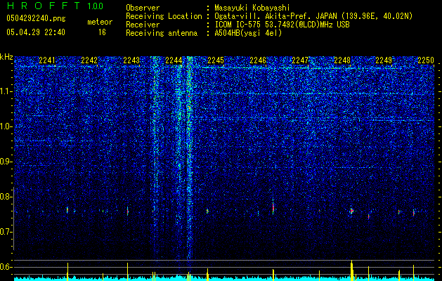Click the 0.8 frequency axis label
The height and width of the screenshot is (281, 442).
pyautogui.click(x=6, y=197)
